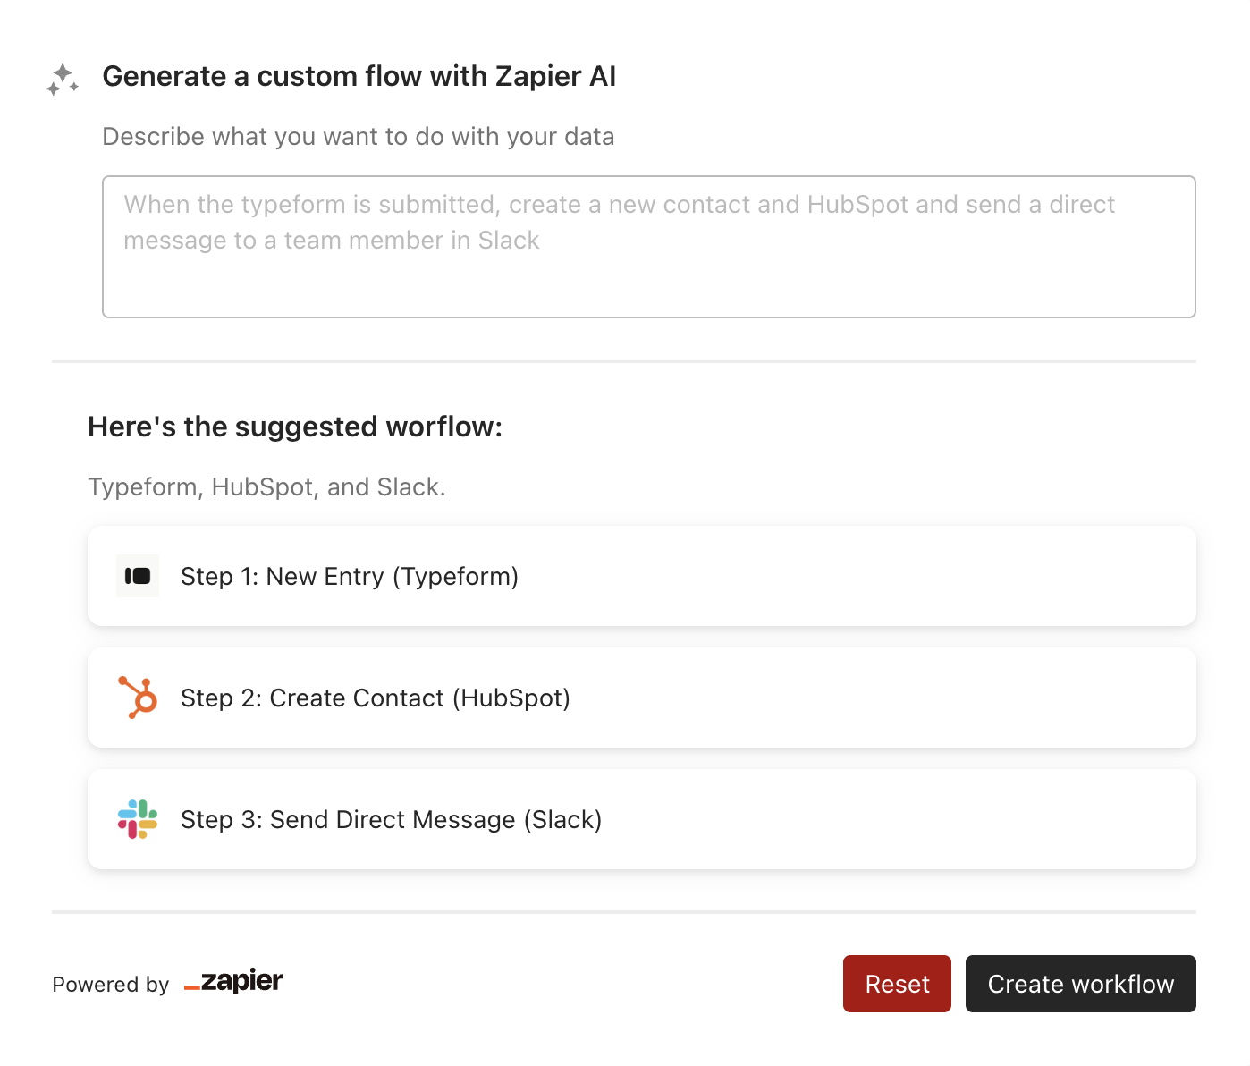Click the 'Powered by' footer text

[111, 985]
